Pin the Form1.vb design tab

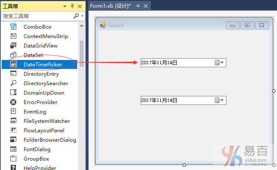tap(138, 6)
